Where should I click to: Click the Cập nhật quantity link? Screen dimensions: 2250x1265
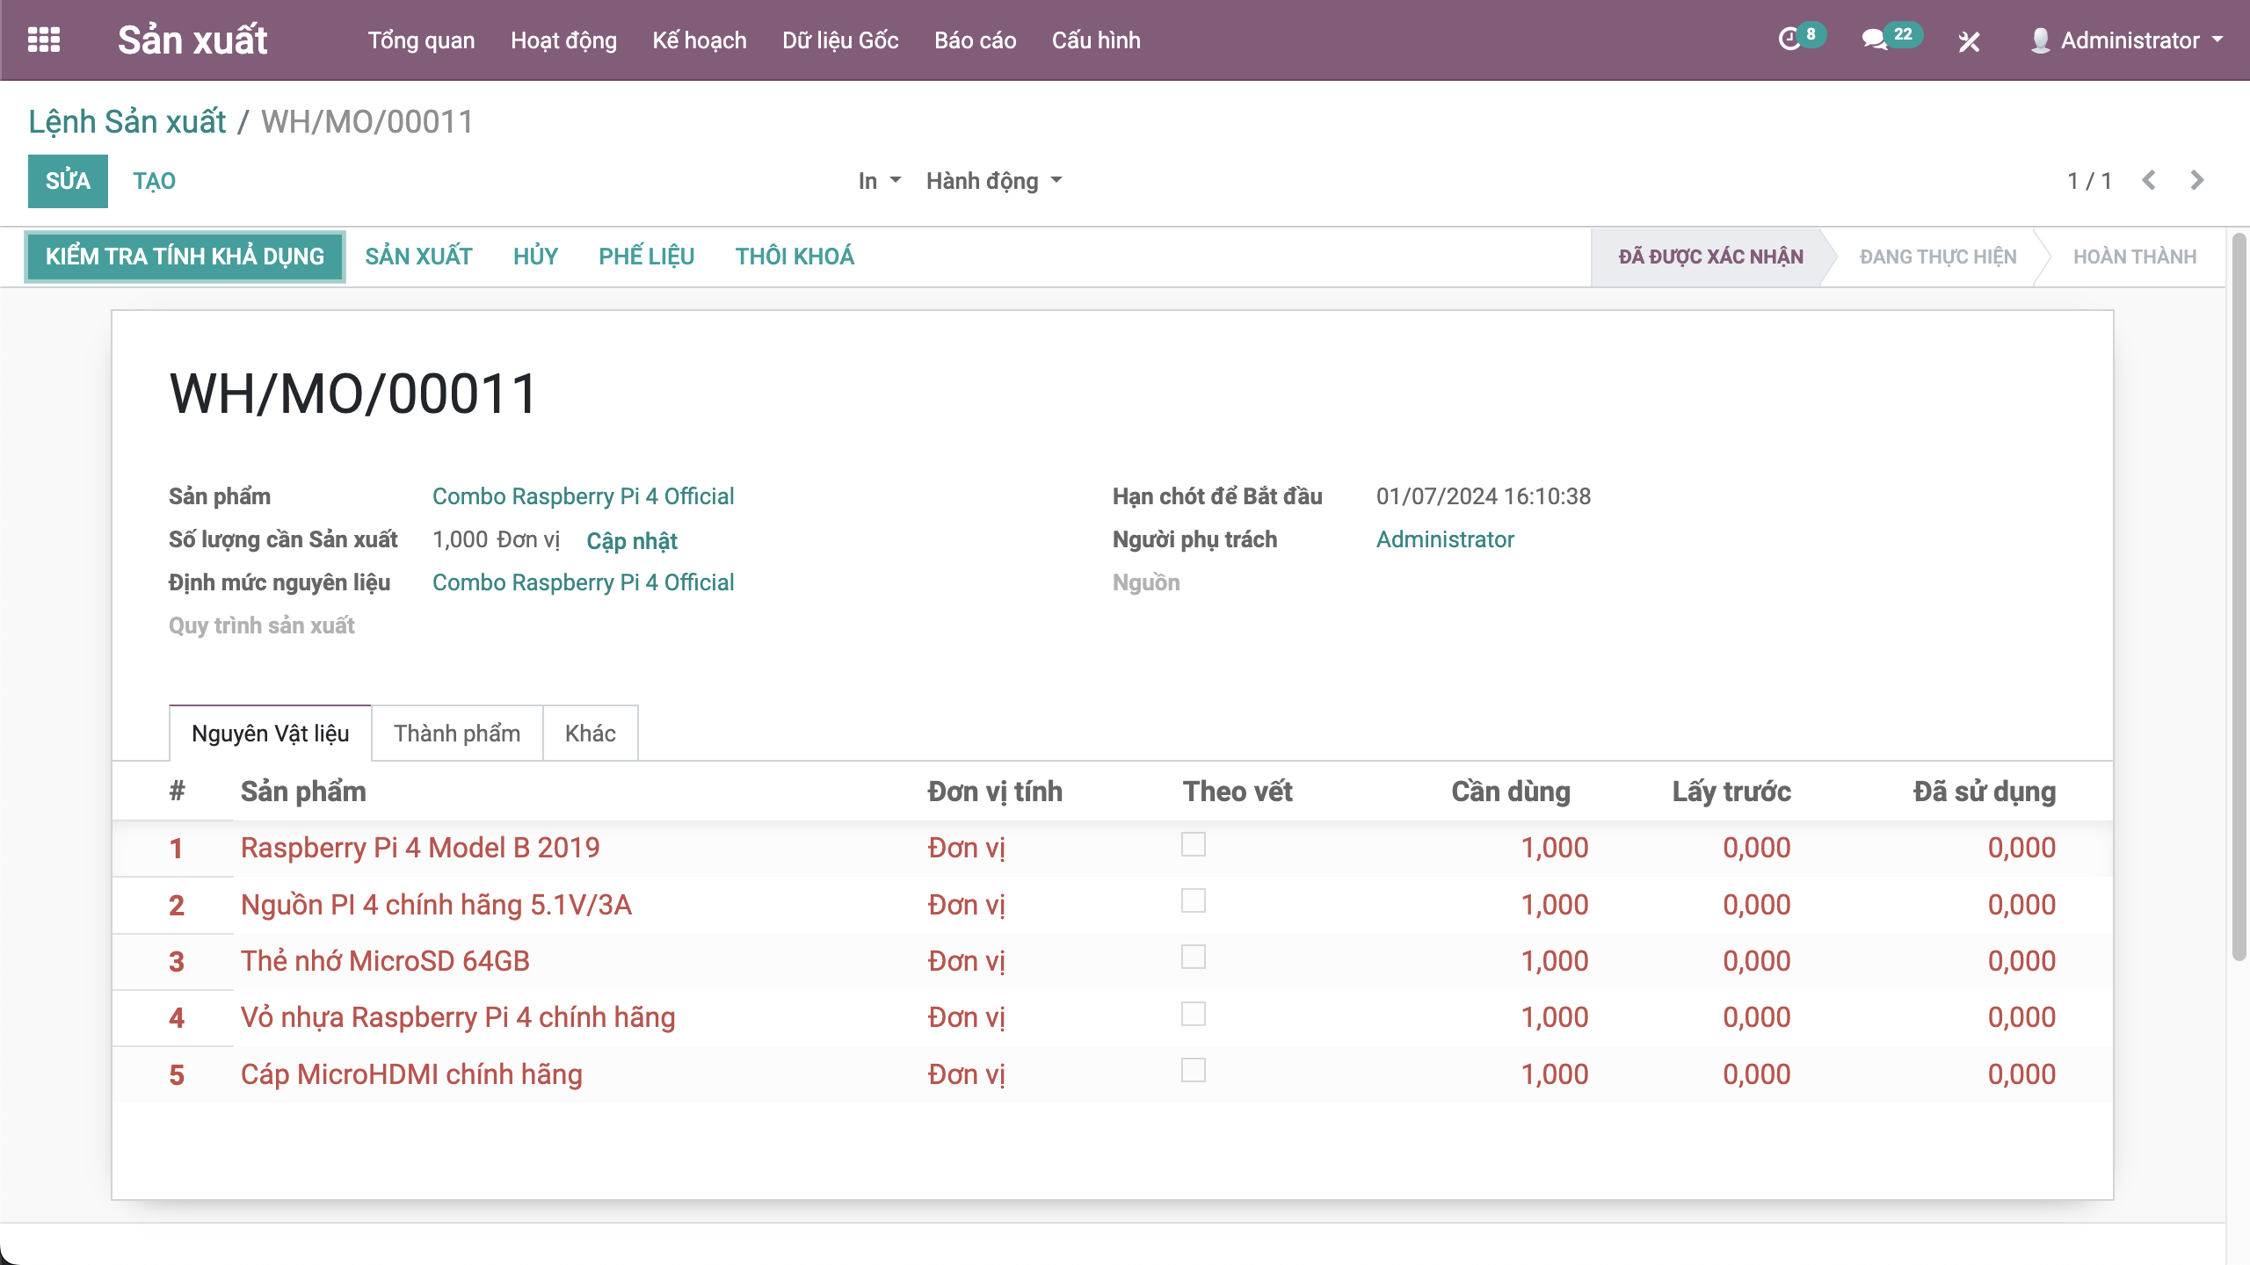click(631, 540)
